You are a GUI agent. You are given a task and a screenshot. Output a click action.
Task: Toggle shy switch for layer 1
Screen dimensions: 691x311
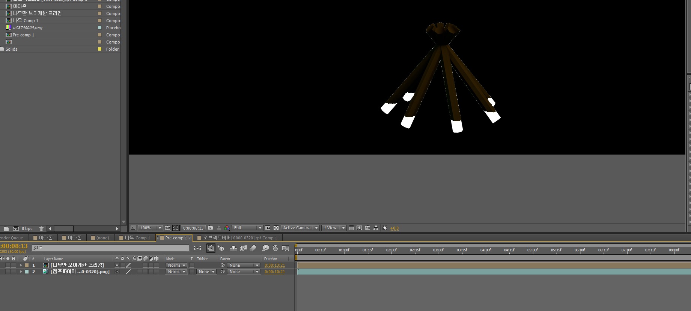click(x=117, y=265)
